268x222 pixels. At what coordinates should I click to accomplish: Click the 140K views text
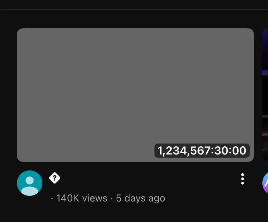pos(81,198)
